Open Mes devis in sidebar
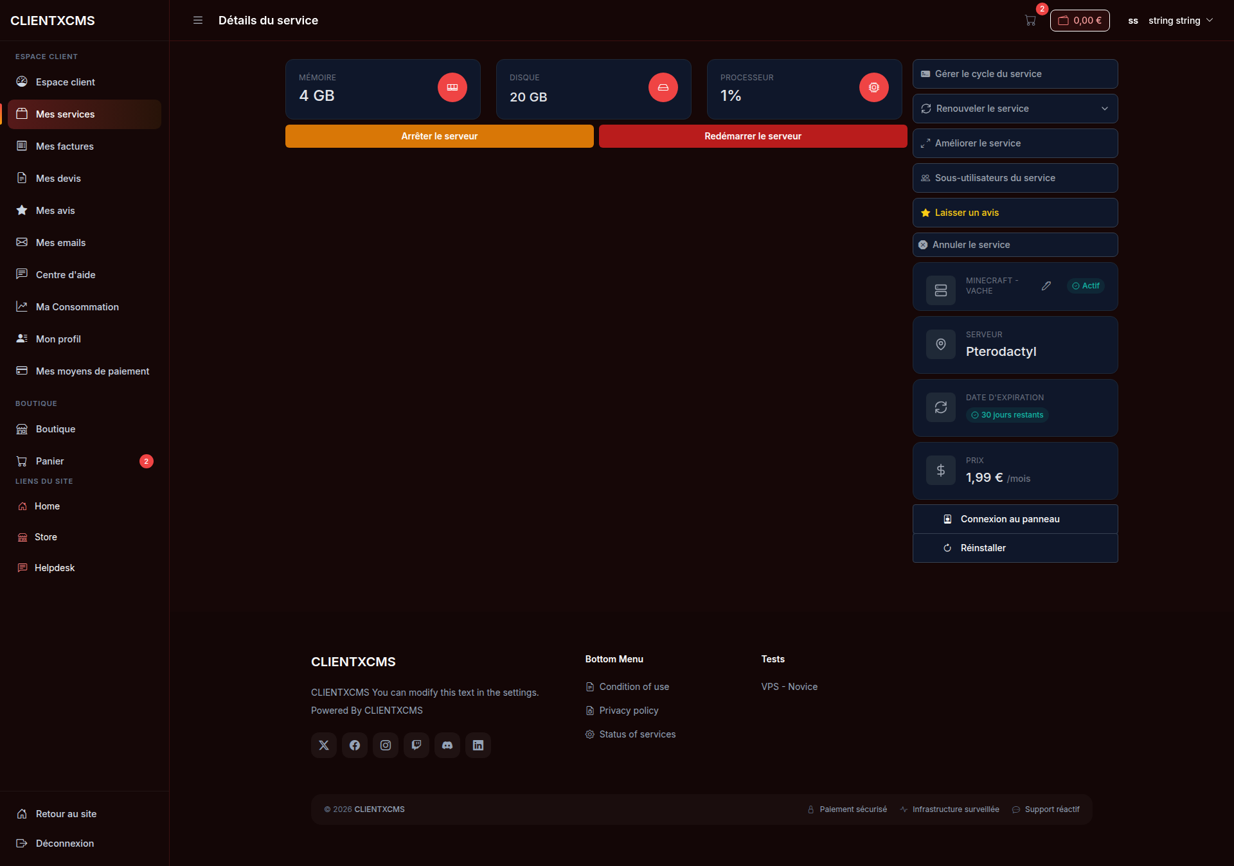 [x=84, y=179]
